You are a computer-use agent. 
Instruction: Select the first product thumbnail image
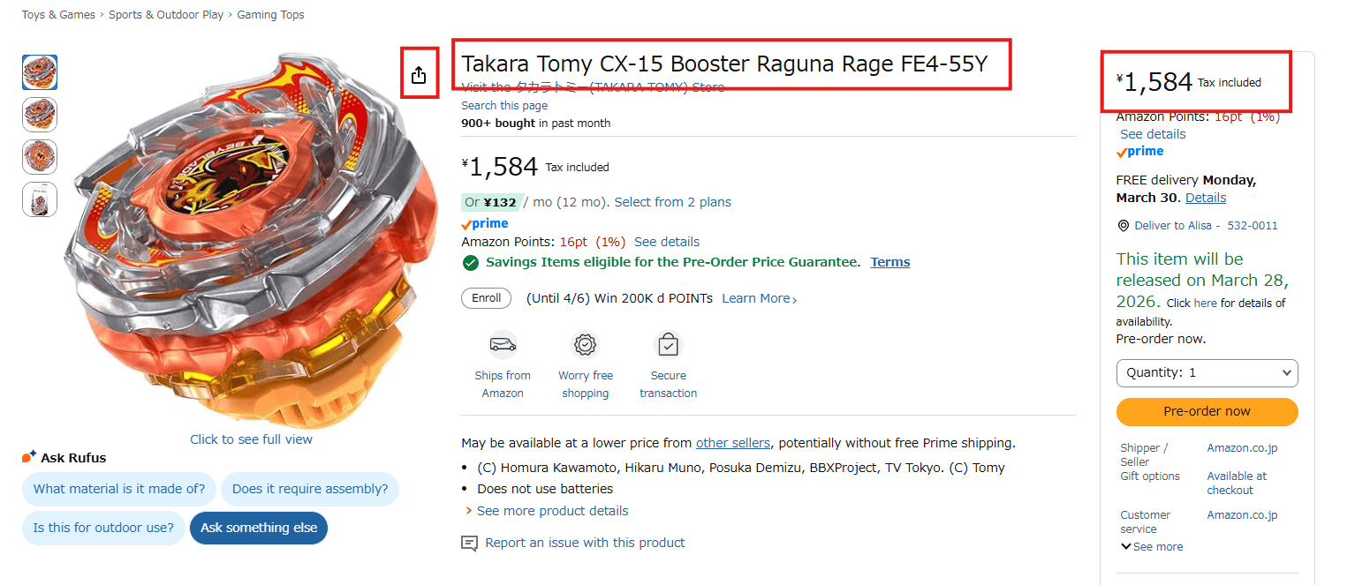click(x=40, y=72)
